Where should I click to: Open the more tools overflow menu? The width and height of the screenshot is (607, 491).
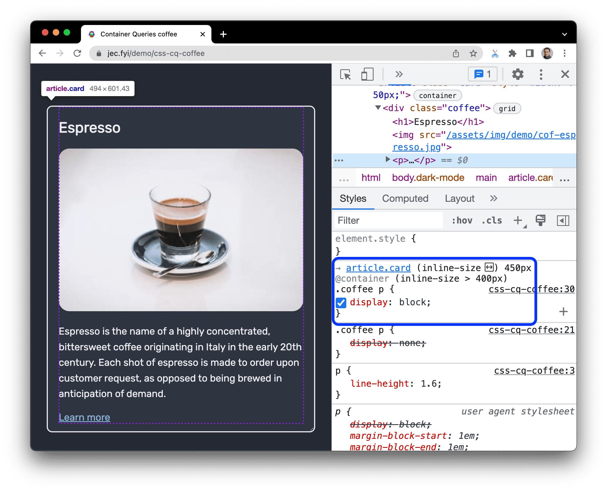[x=399, y=75]
